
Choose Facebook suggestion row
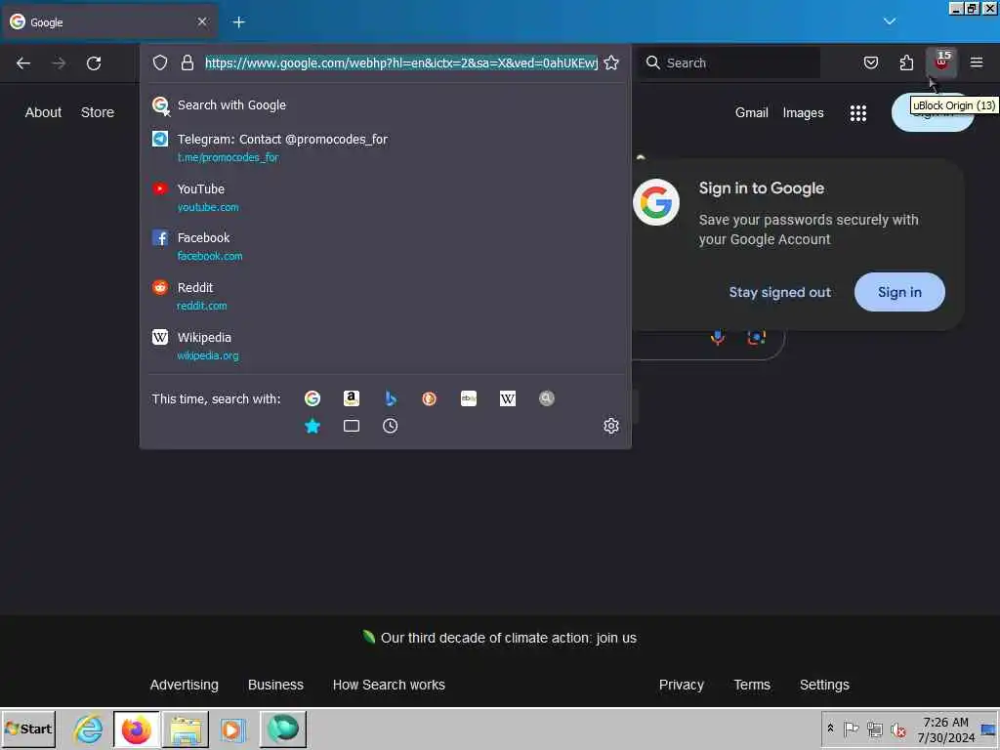[385, 246]
